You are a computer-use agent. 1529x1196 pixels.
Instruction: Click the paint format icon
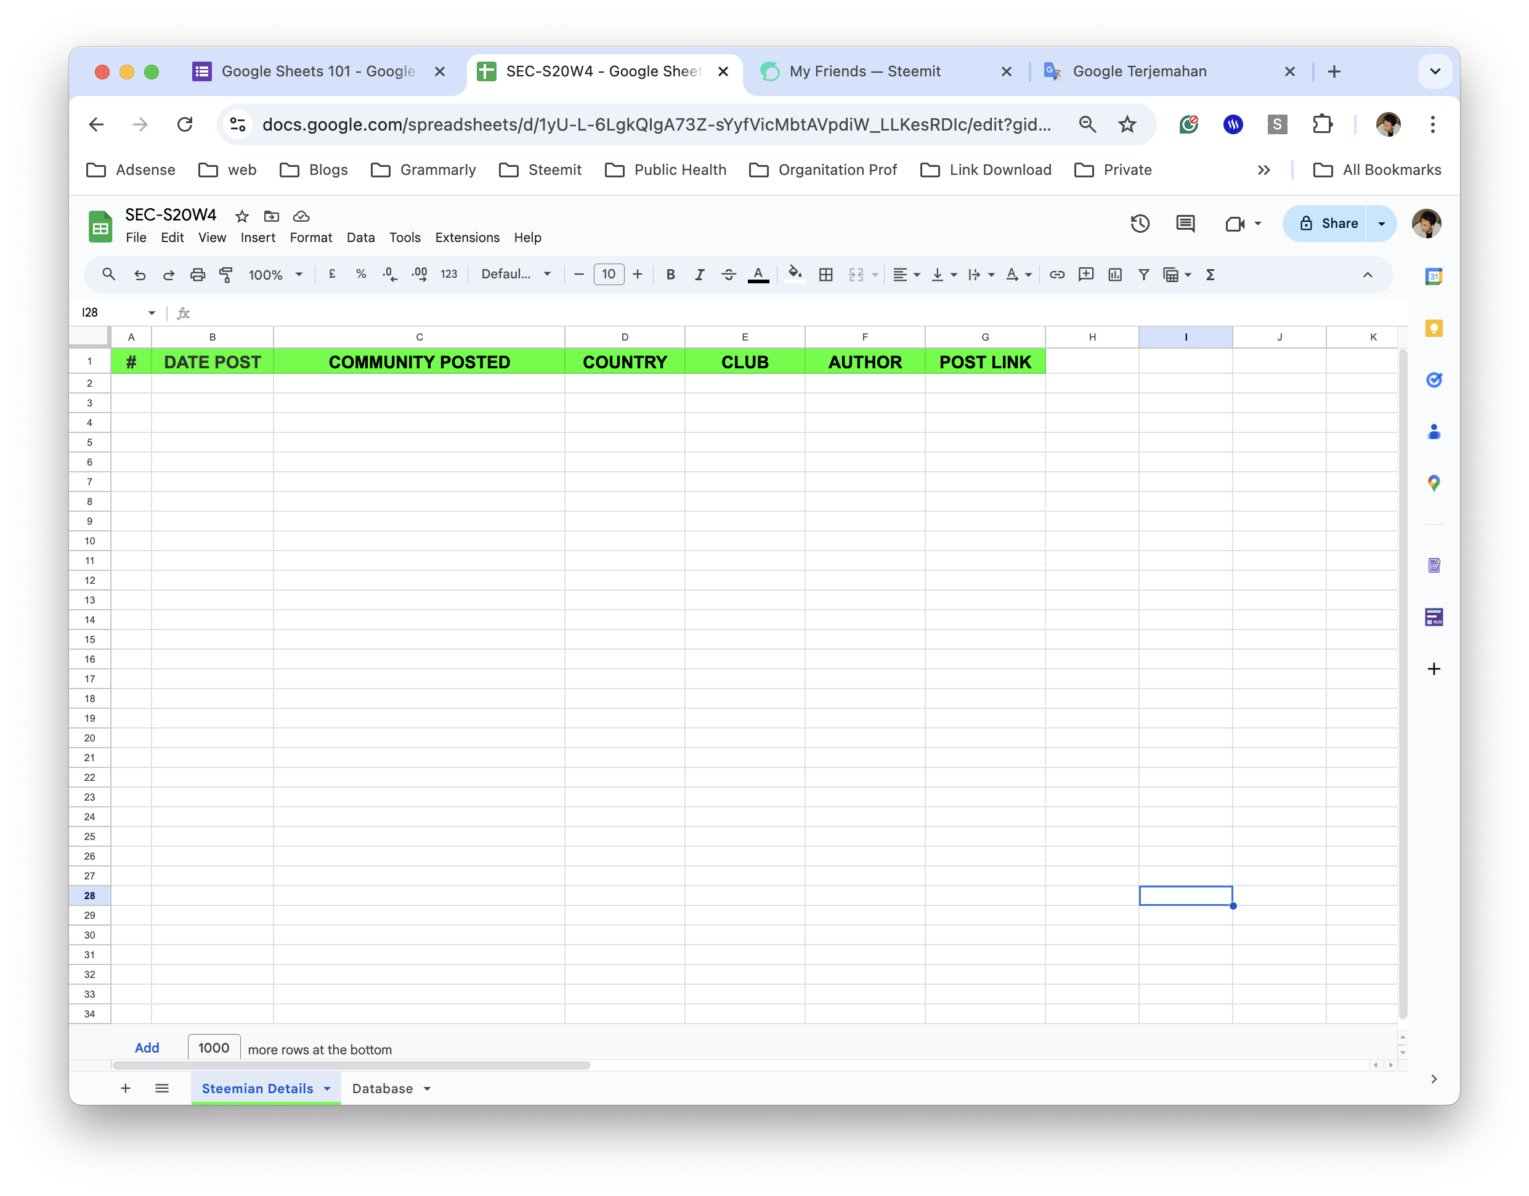click(x=225, y=275)
